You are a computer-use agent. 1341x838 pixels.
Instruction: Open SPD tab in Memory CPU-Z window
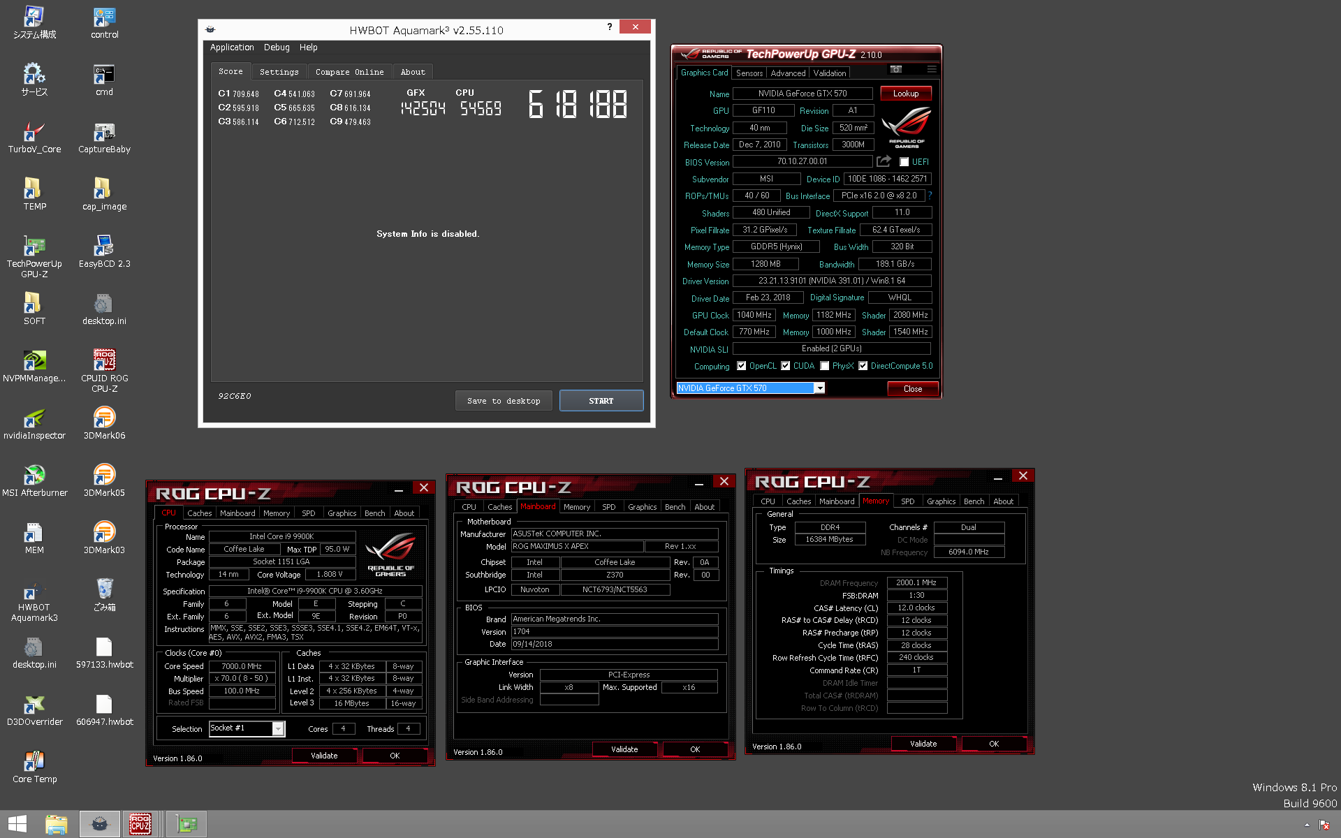(x=907, y=501)
